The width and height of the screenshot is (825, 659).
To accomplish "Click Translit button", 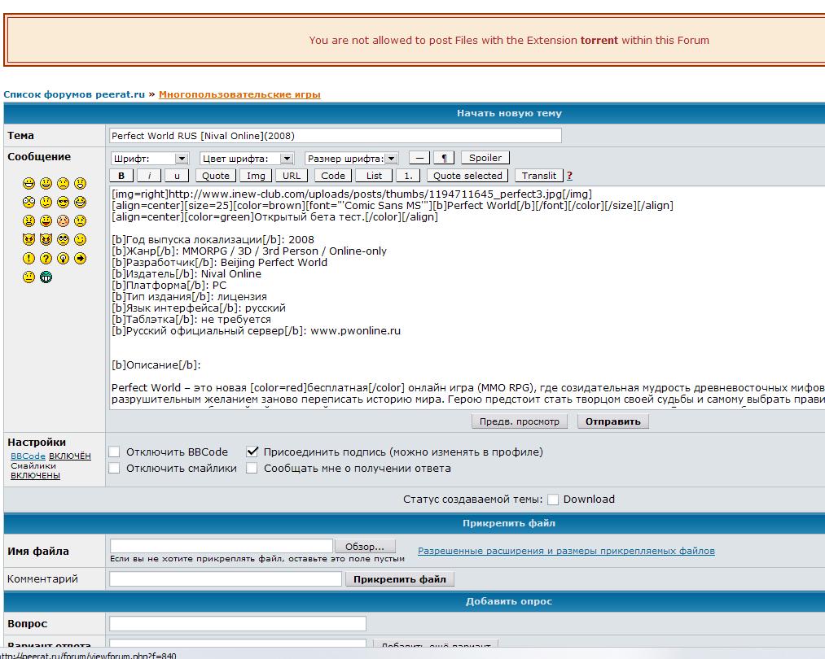I will coord(539,176).
